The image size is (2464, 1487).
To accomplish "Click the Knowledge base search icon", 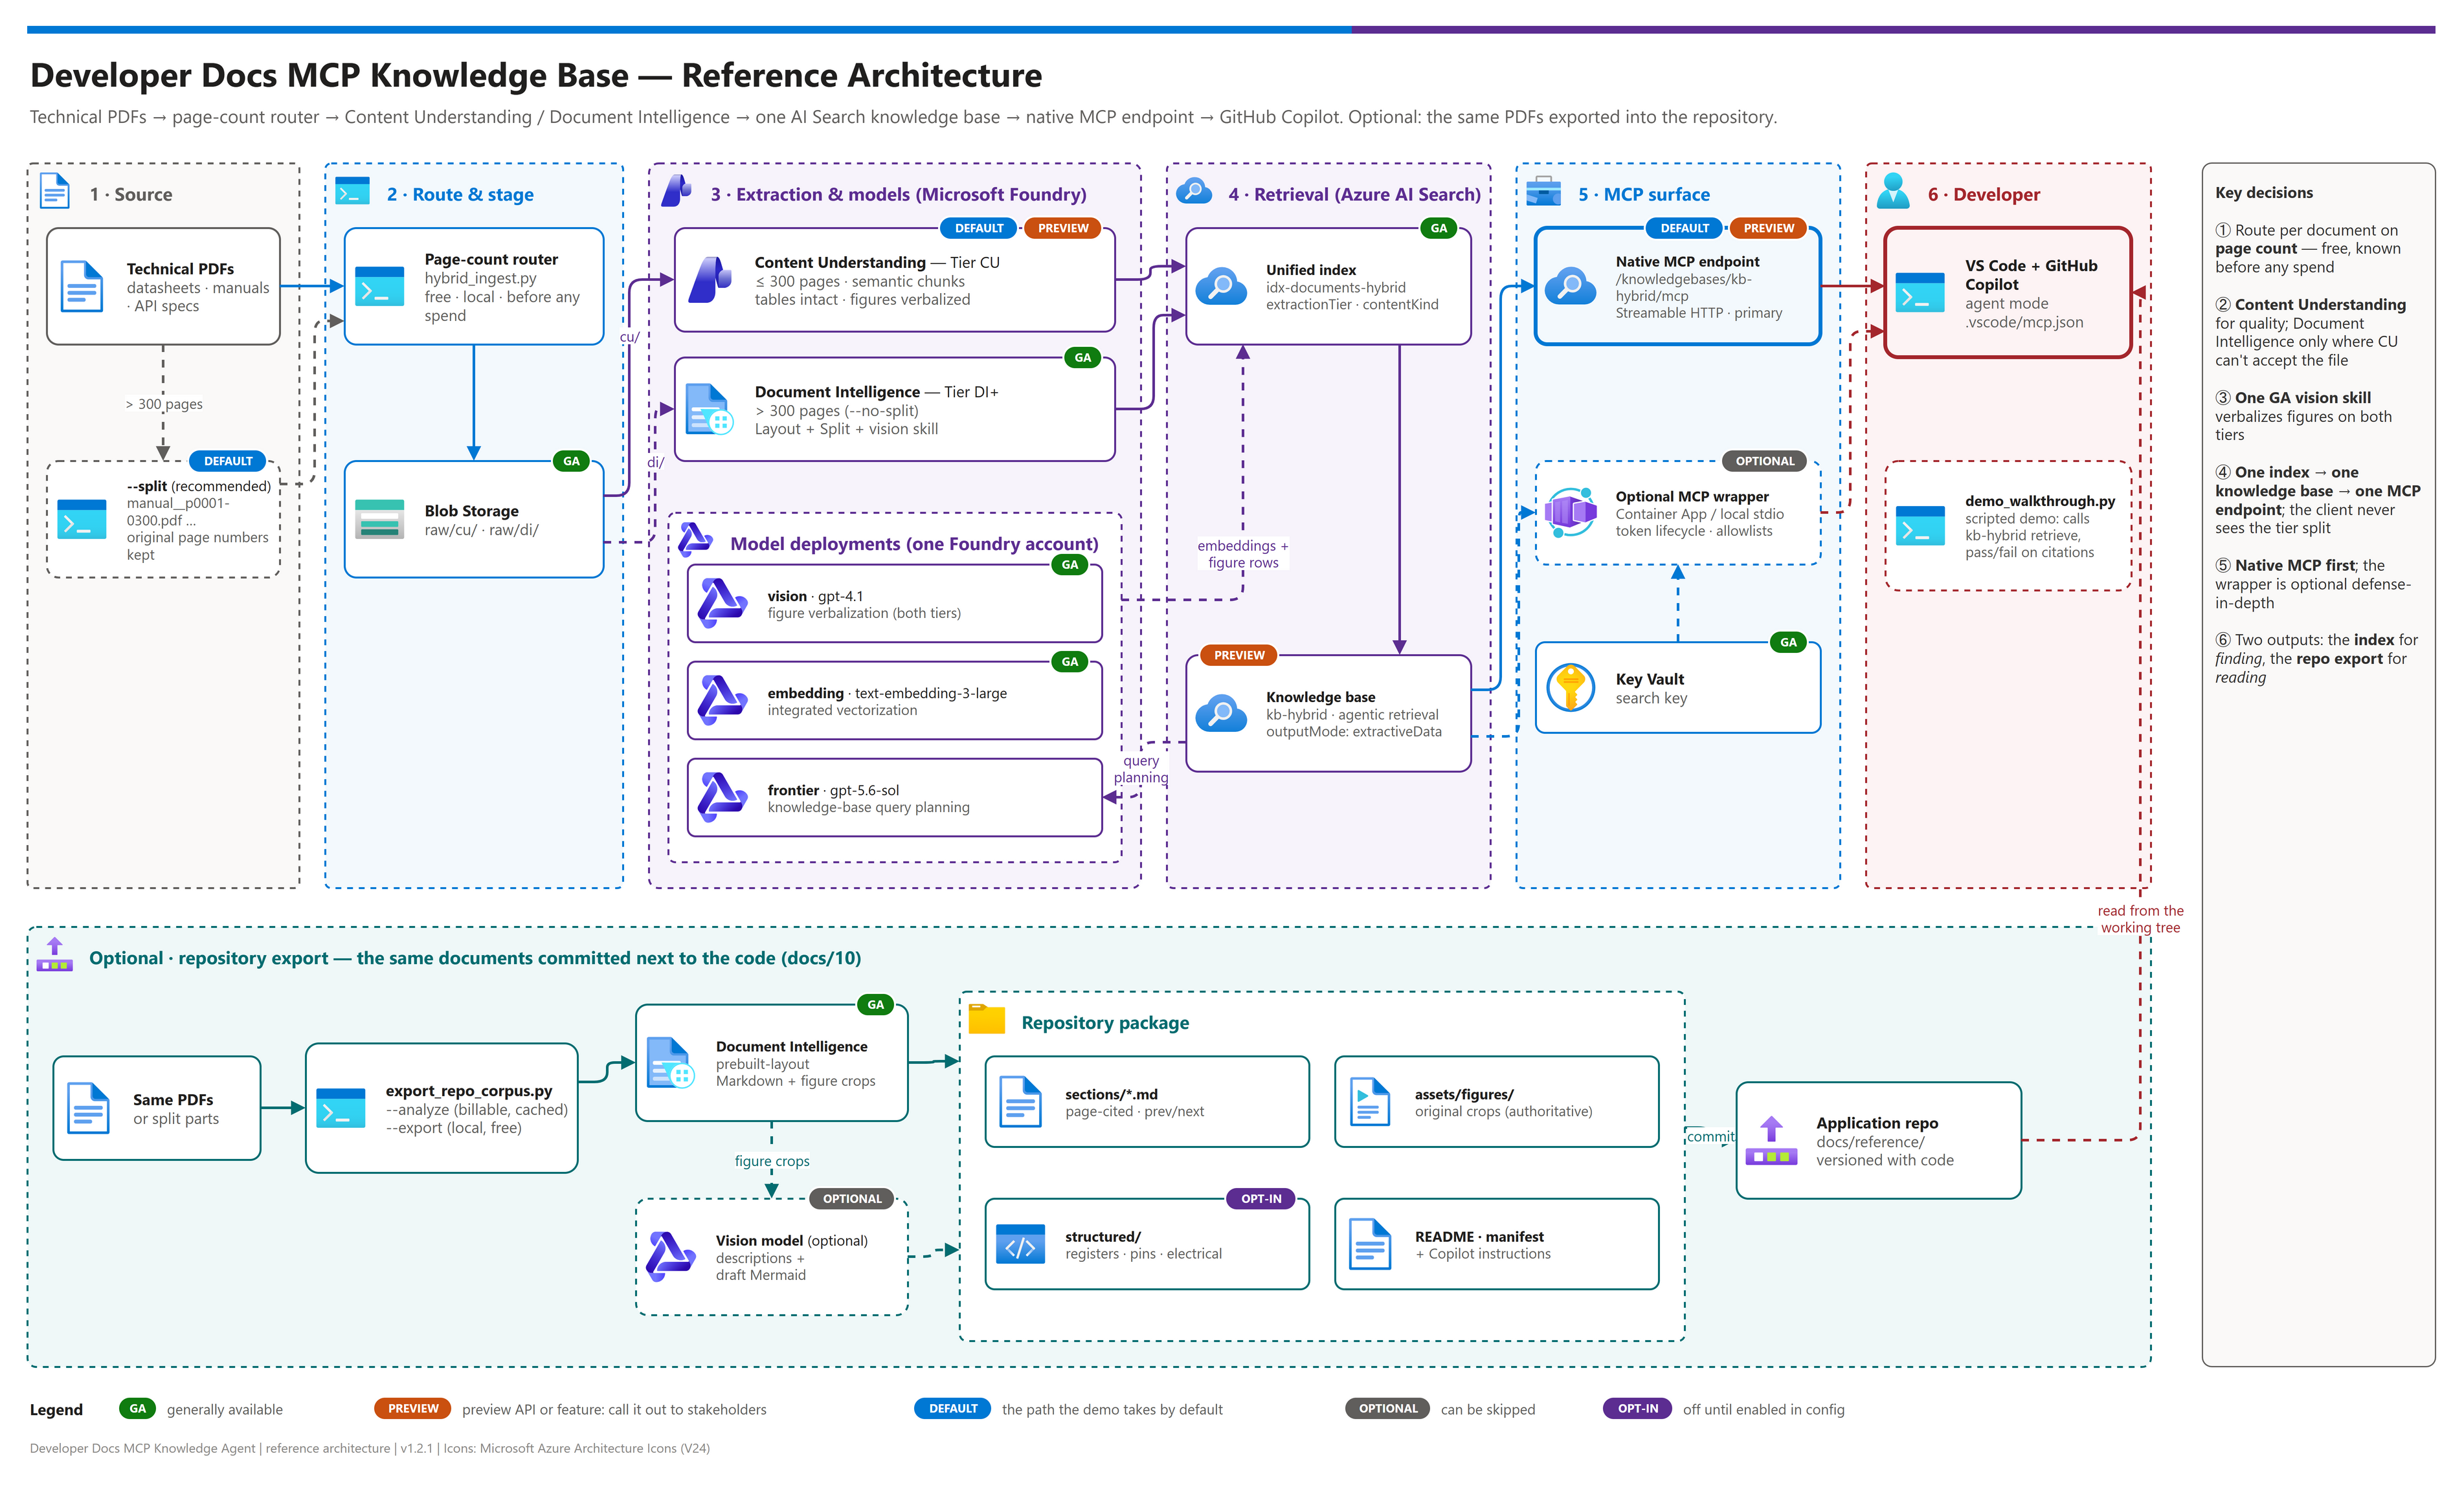I will pos(1222,712).
